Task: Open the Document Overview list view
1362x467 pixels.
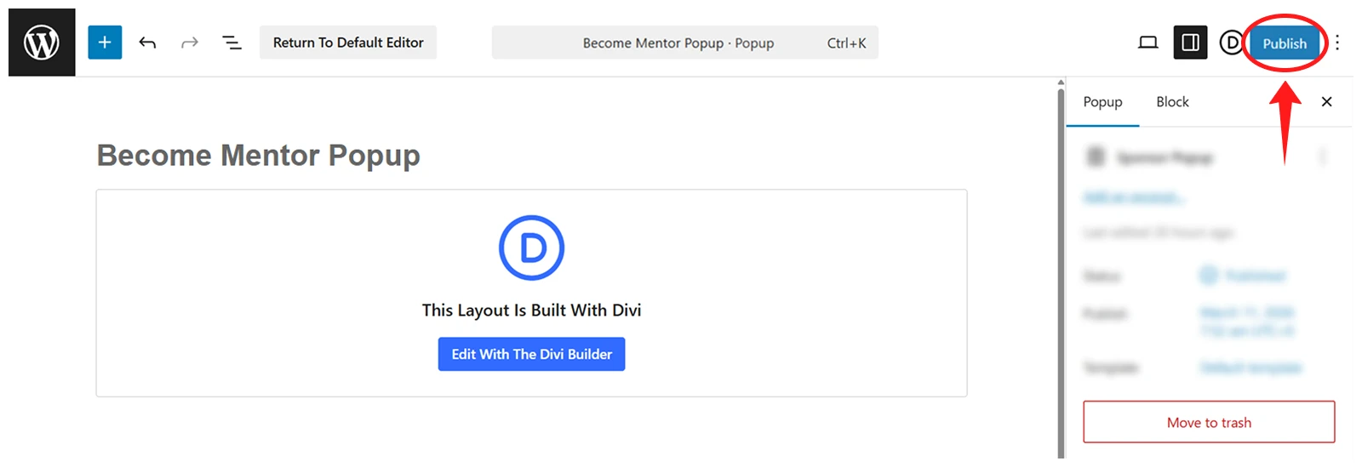Action: pos(232,43)
